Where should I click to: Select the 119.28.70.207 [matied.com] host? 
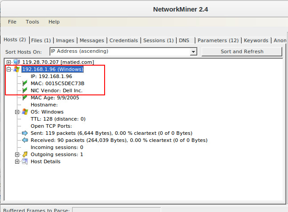click(x=58, y=62)
